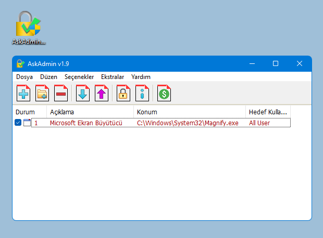The height and width of the screenshot is (238, 323).
Task: Click the remove (red minus) toolbar icon
Action: [x=61, y=93]
